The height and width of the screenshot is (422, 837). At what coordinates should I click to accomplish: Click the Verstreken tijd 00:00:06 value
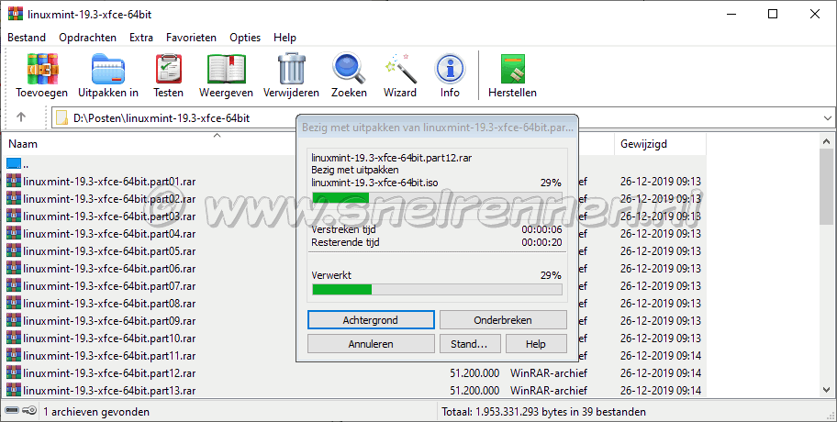tap(541, 229)
